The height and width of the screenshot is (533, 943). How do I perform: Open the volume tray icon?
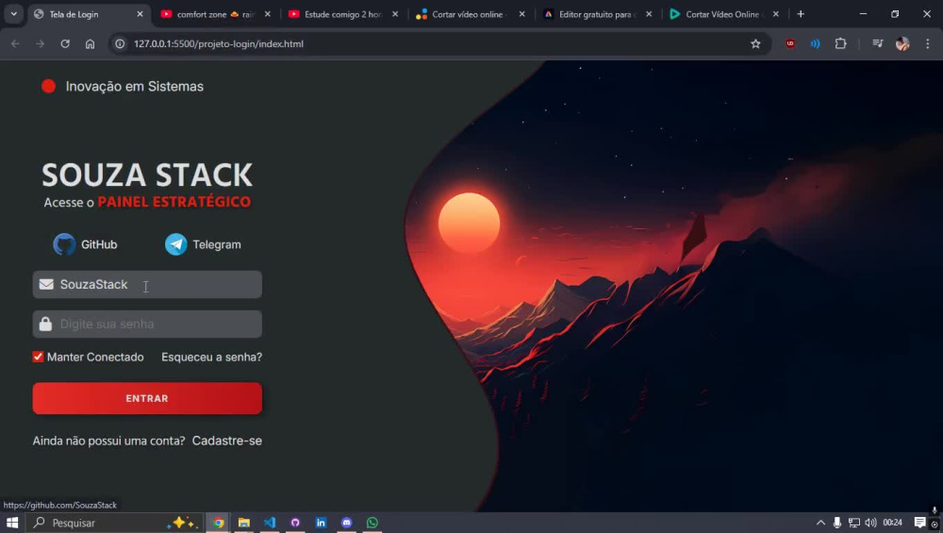(x=870, y=523)
